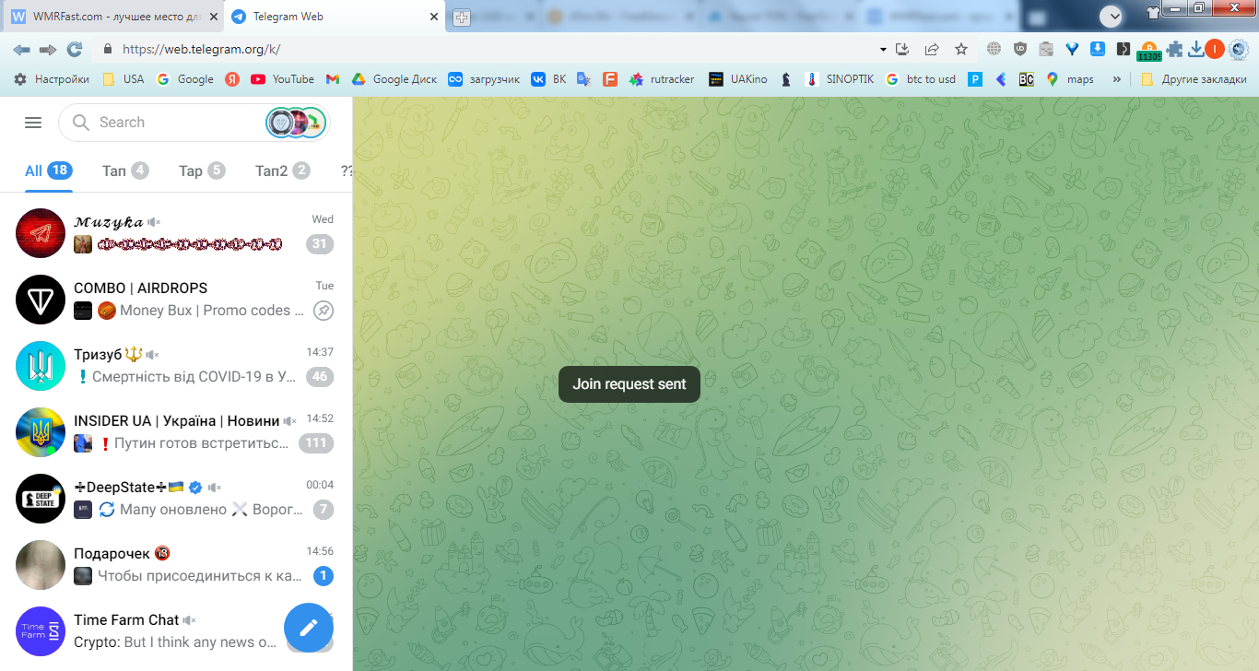Viewport: 1259px width, 671px height.
Task: Close the WMRFast.com browser tab
Action: [x=213, y=17]
